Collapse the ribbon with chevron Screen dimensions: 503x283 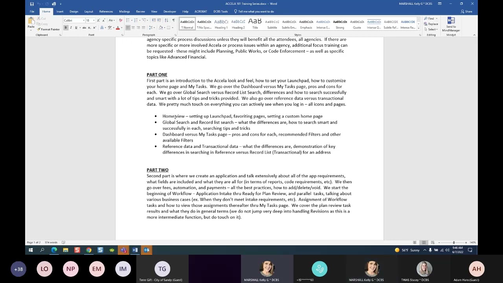click(474, 35)
